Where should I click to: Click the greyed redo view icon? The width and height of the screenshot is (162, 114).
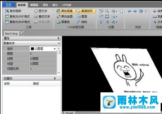pos(147,11)
